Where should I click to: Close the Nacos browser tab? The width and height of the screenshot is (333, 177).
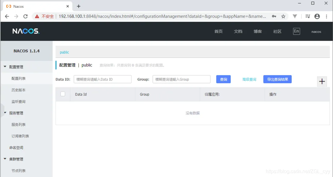pos(68,6)
